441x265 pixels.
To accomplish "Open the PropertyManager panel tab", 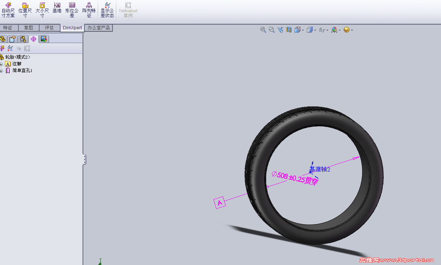I will click(12, 39).
